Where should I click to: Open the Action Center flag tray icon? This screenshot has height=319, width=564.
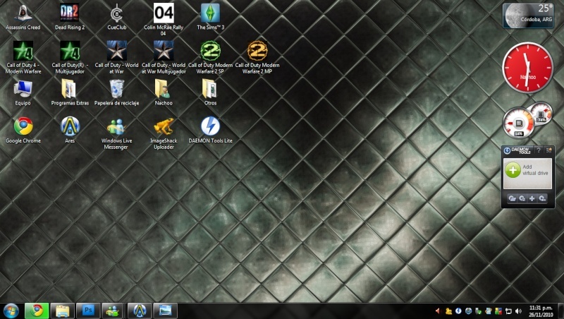tap(508, 311)
